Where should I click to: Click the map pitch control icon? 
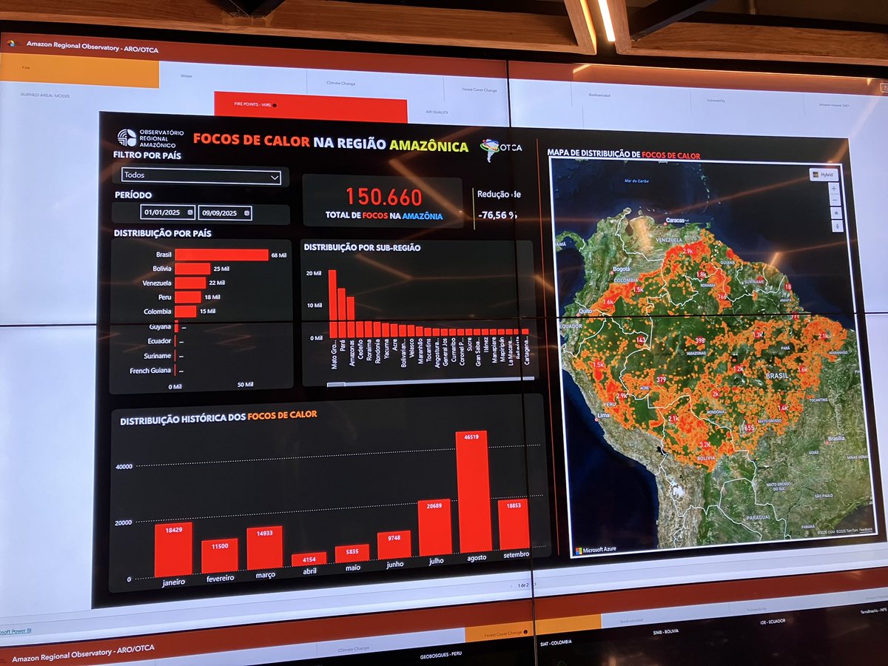837,213
